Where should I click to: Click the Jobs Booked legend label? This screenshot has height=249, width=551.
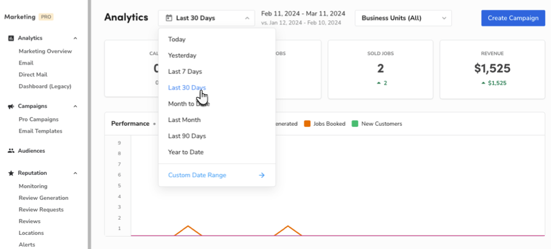coord(329,124)
